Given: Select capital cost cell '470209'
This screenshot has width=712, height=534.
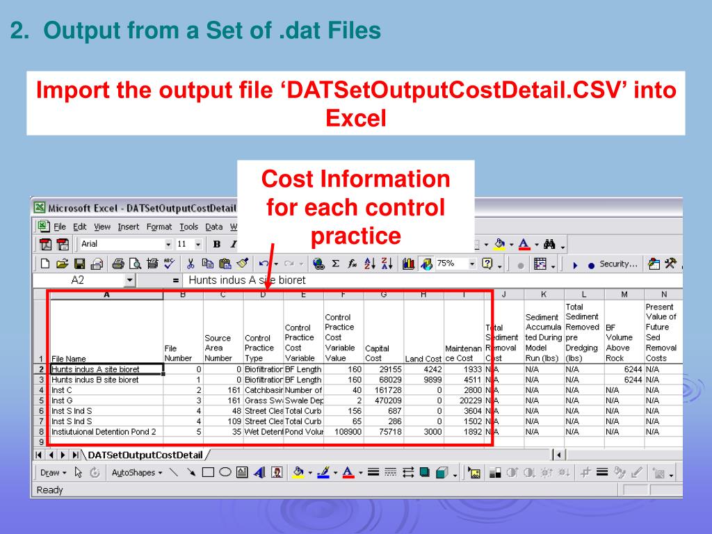Looking at the screenshot, I should point(384,400).
